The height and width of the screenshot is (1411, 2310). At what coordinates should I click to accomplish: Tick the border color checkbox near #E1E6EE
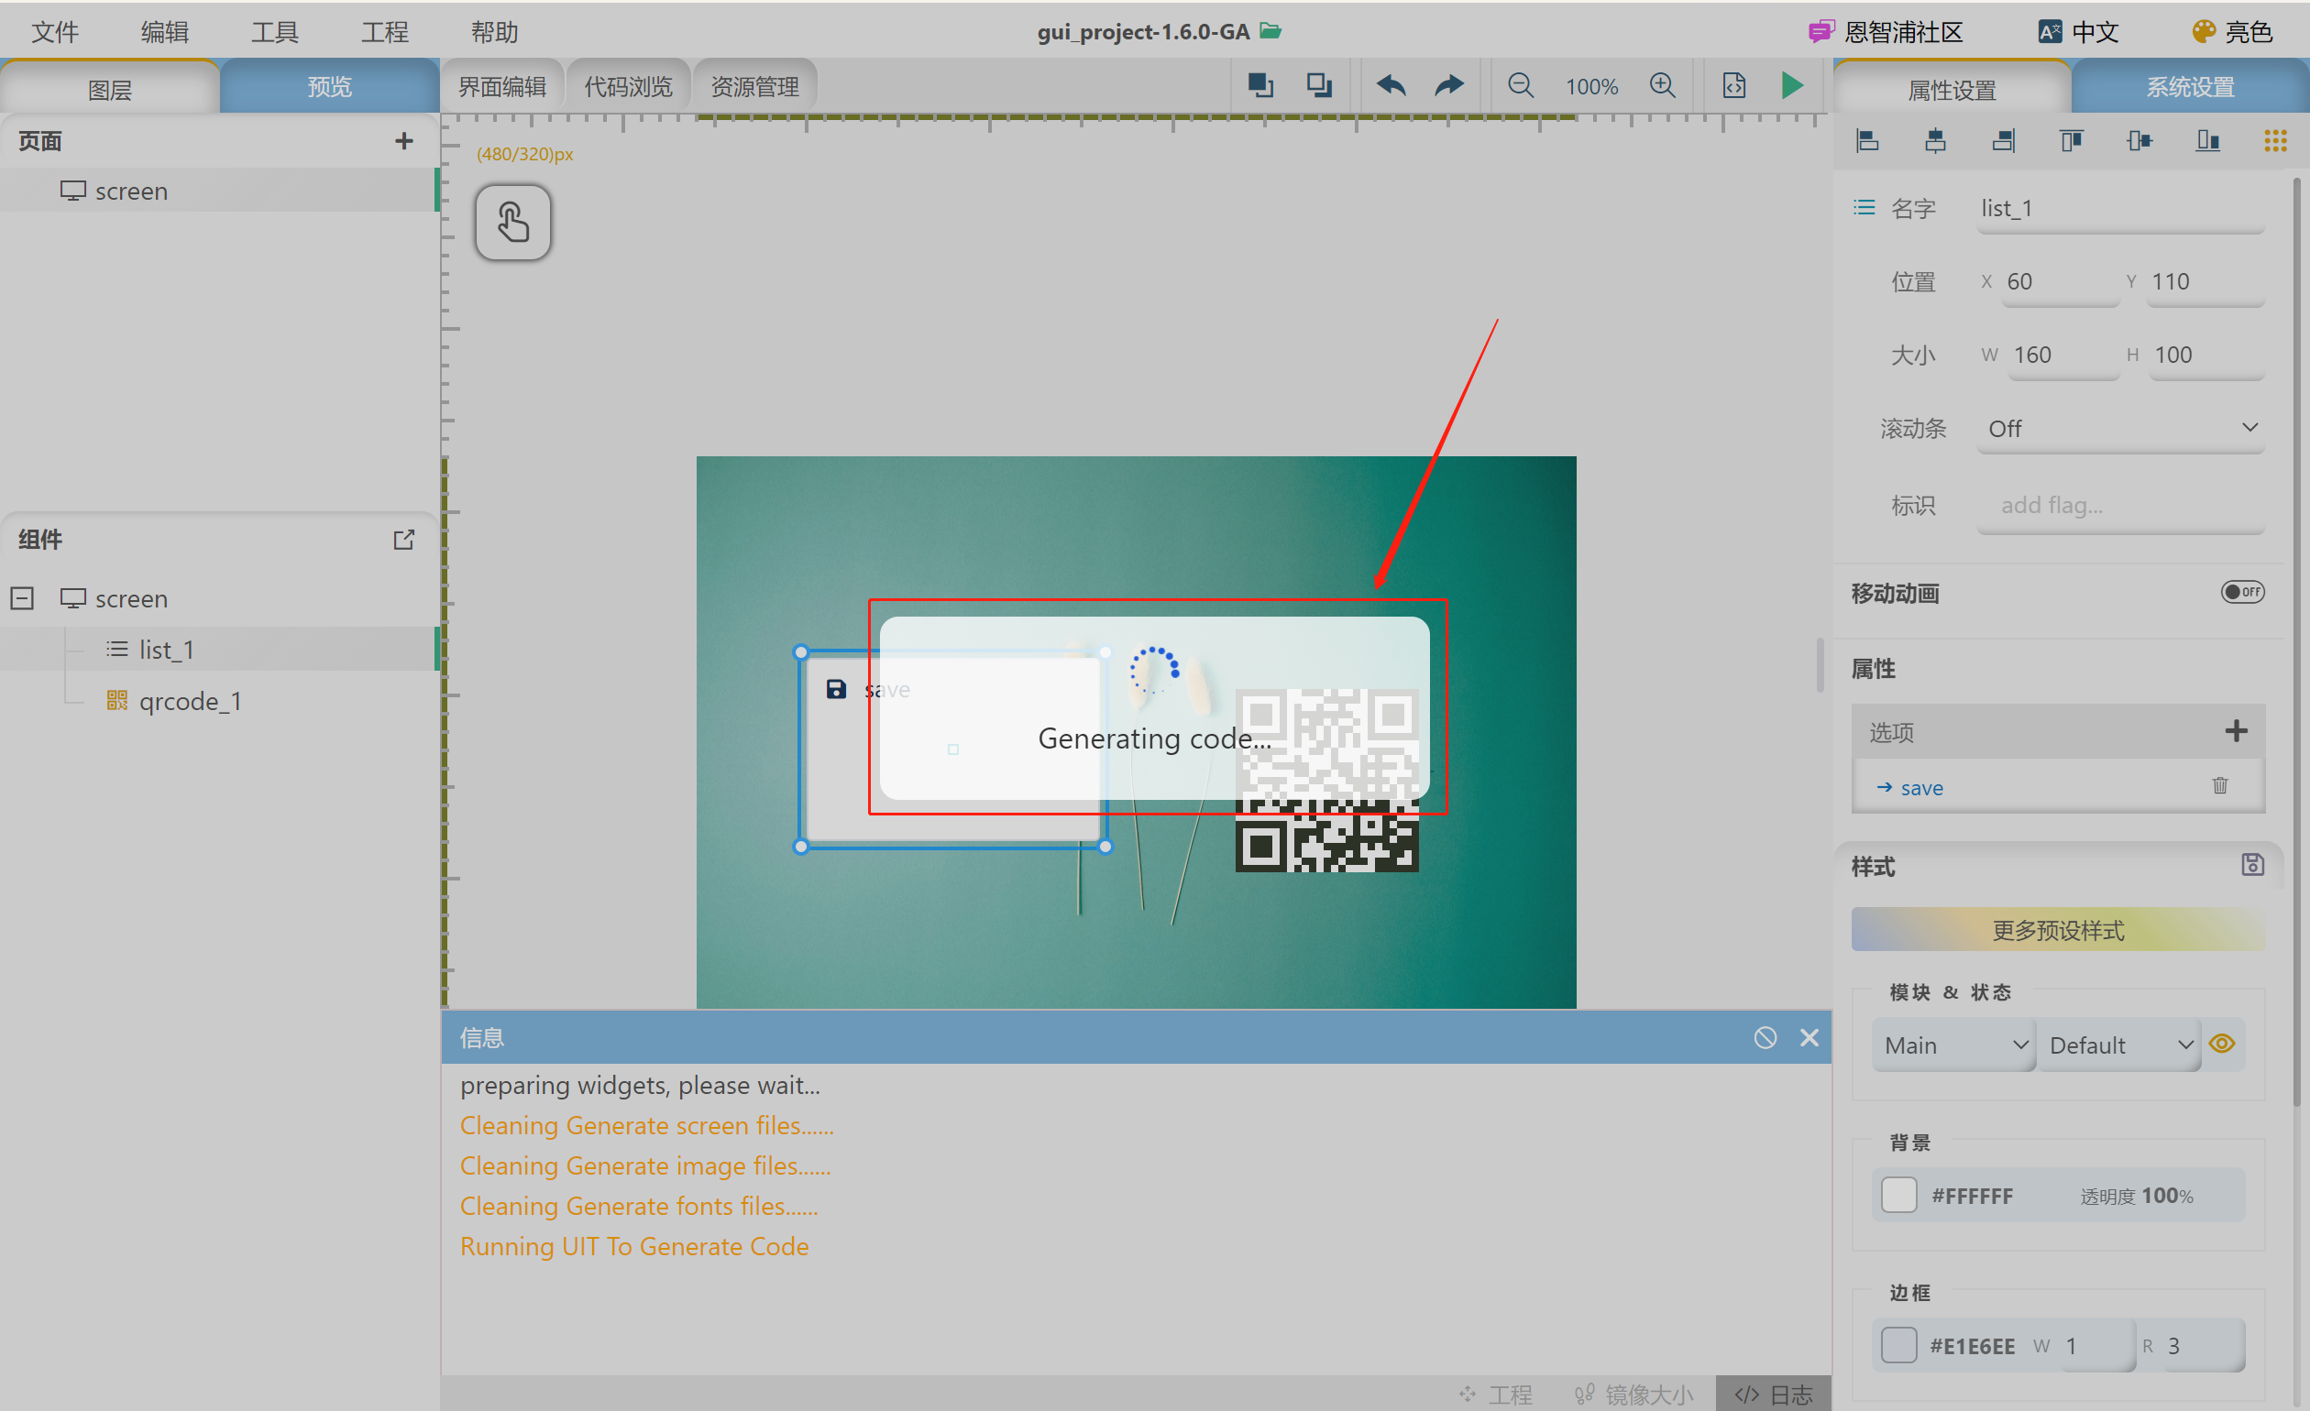[1899, 1345]
